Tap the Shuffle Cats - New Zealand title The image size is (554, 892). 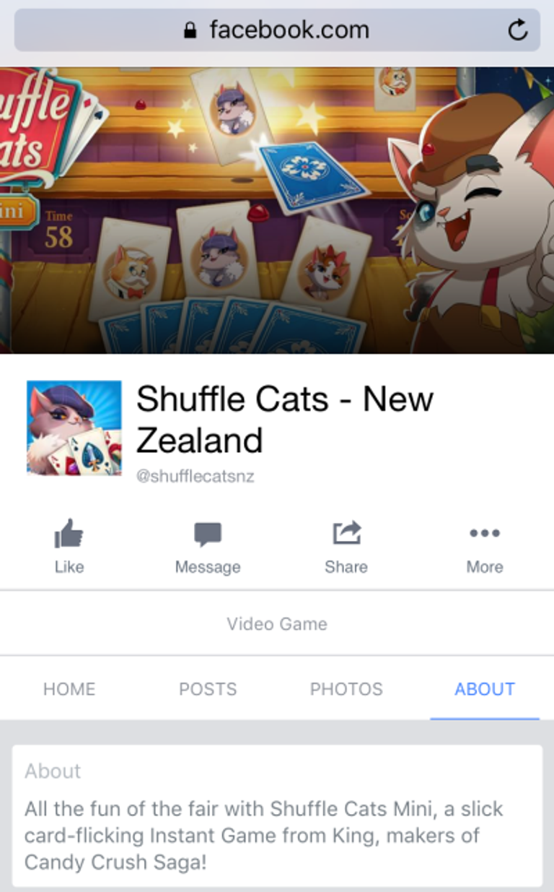(x=285, y=419)
